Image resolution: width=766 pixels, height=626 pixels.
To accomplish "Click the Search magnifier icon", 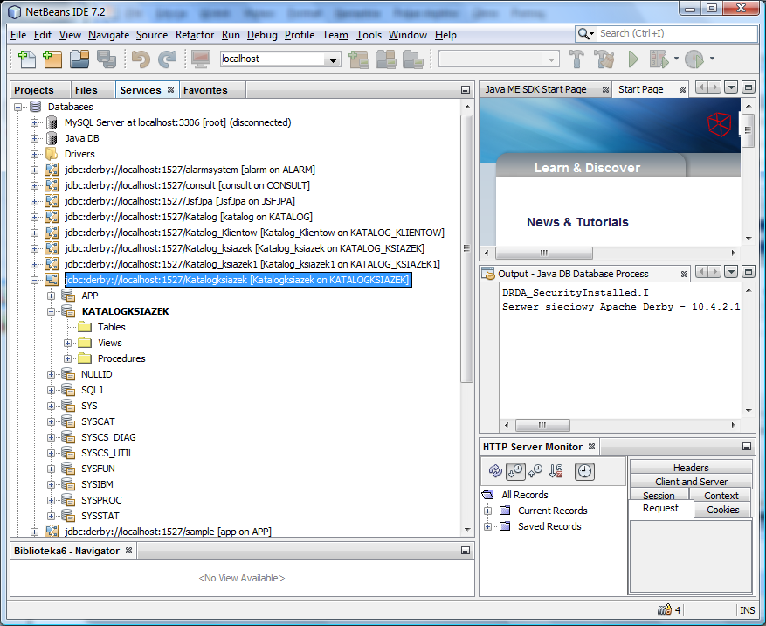I will tap(583, 34).
